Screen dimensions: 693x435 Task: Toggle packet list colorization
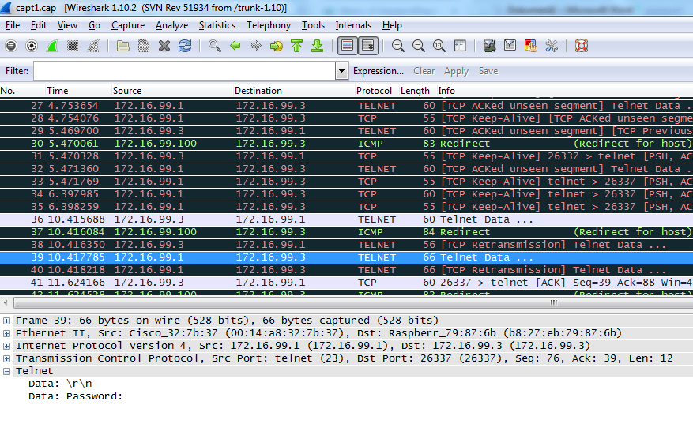348,46
